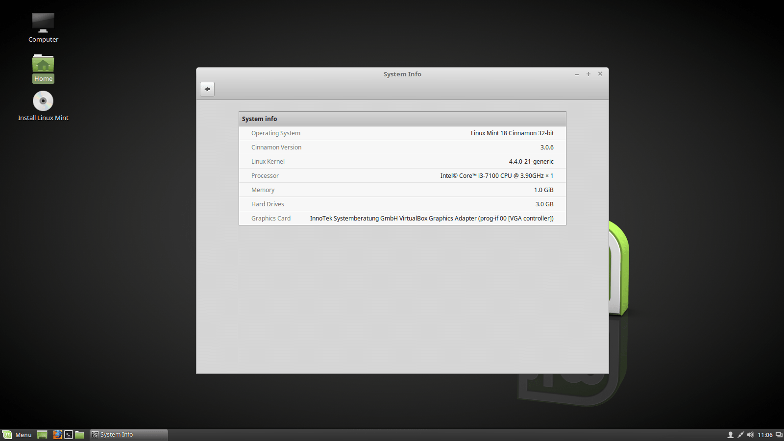The width and height of the screenshot is (784, 441).
Task: Select System Info taskbar window button
Action: tap(129, 435)
